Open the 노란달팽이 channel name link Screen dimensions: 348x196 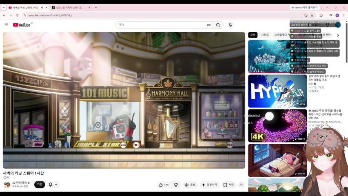coord(20,183)
